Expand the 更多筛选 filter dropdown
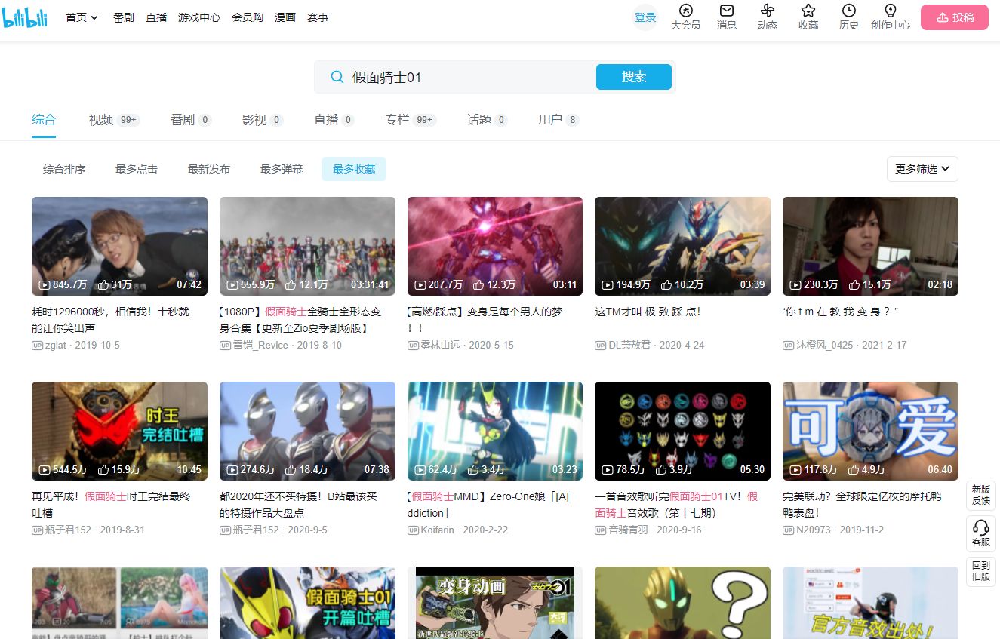The height and width of the screenshot is (639, 1000). 922,169
